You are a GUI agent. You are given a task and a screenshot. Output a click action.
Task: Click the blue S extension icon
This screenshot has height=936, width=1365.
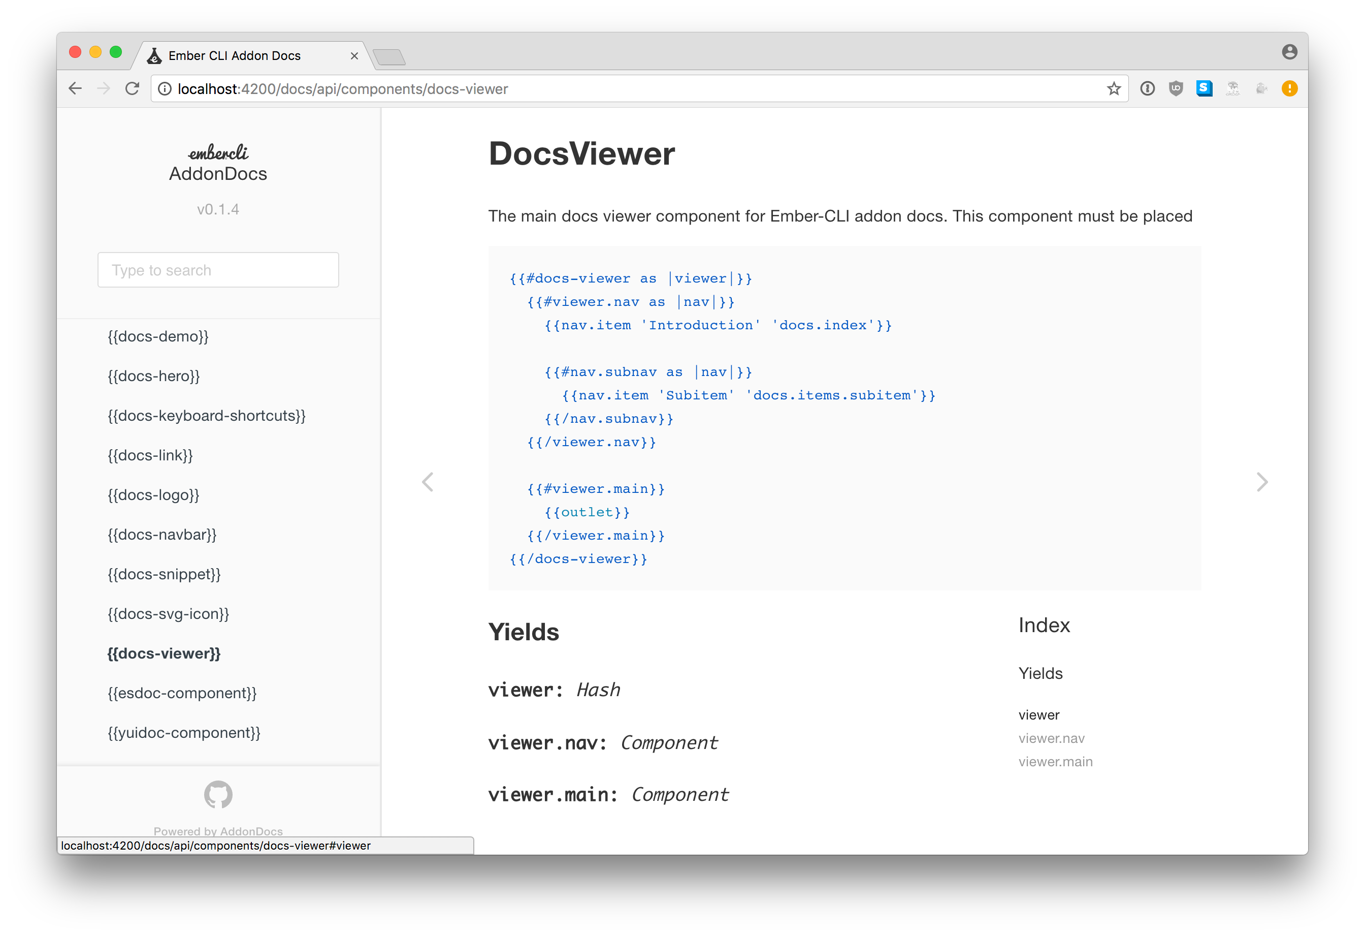point(1204,88)
